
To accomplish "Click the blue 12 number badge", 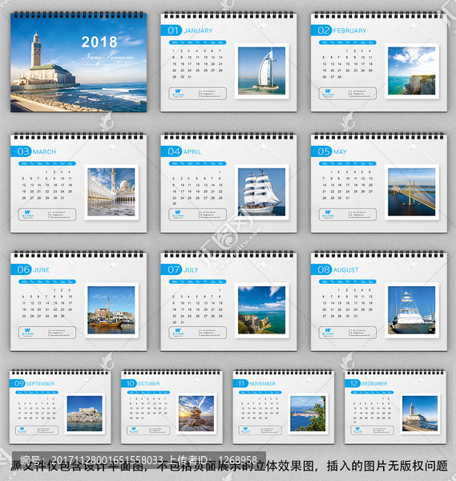I will point(353,383).
